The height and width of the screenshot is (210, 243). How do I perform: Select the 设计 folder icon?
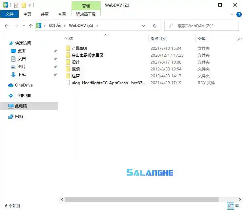coord(68,62)
